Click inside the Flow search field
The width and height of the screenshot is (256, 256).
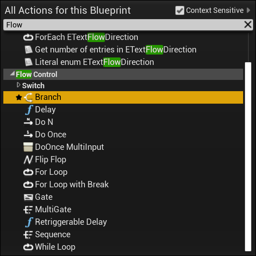click(x=124, y=25)
